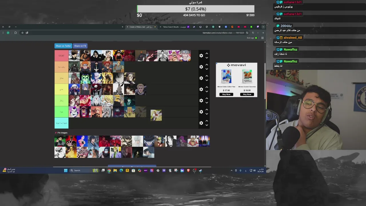Viewport: 366px width, 206px height.
Task: Click the Pin Images heading
Action: 62,133
